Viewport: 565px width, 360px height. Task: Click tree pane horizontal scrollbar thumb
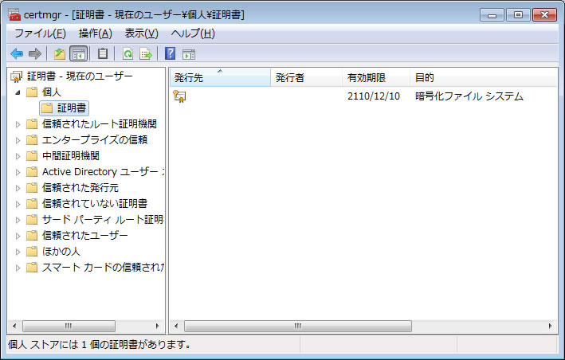pyautogui.click(x=69, y=327)
